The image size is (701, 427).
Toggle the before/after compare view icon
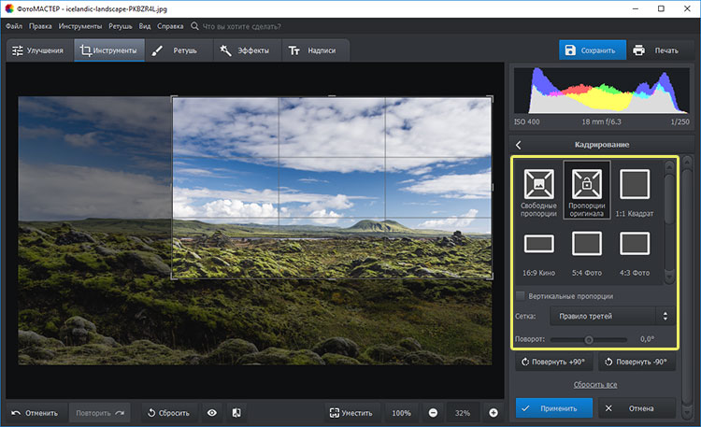pyautogui.click(x=237, y=413)
